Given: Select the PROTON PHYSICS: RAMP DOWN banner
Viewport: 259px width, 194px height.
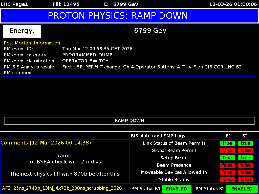Looking at the screenshot, I should click(129, 16).
